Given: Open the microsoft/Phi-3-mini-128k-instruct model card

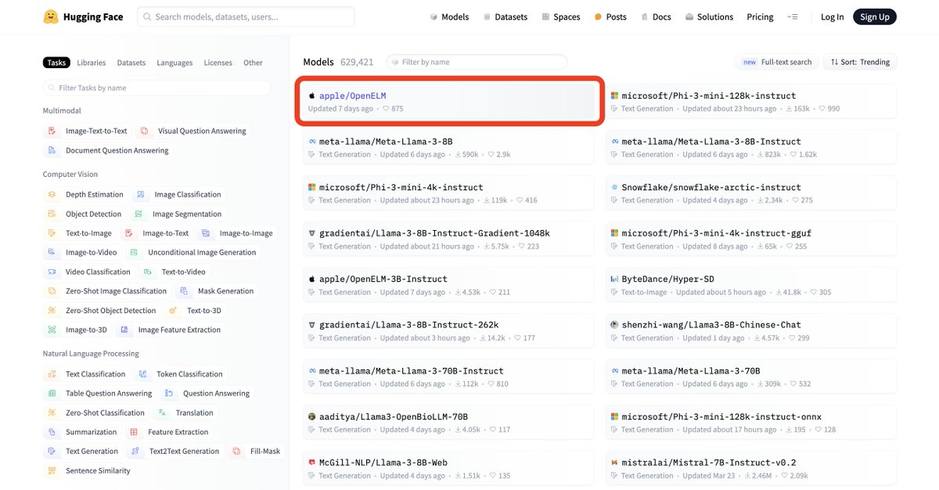Looking at the screenshot, I should point(751,102).
